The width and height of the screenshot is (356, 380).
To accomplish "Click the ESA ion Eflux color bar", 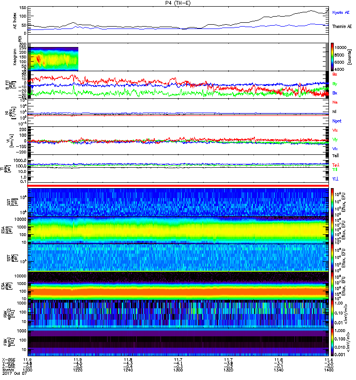I will [x=332, y=230].
